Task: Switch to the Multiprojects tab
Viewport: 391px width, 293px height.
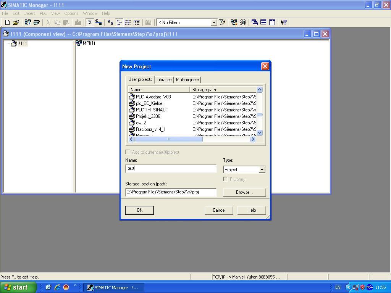Action: click(x=187, y=80)
